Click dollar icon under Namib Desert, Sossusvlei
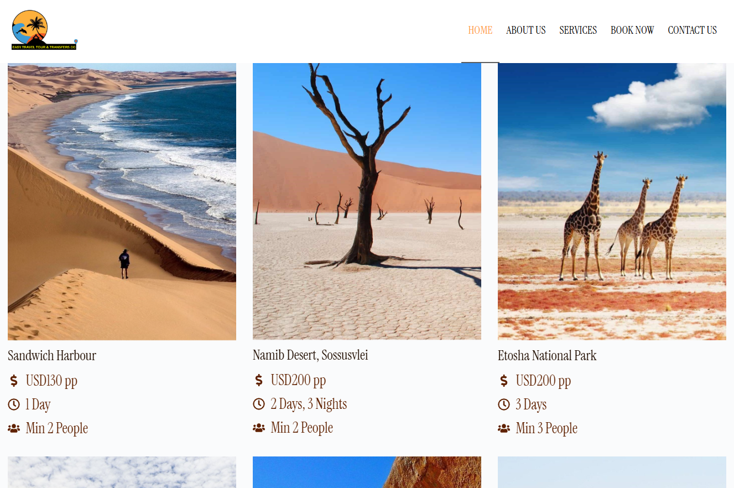 click(x=259, y=380)
